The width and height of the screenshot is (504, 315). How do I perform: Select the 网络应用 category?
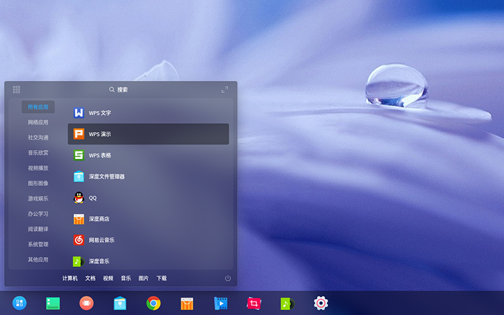coord(38,123)
